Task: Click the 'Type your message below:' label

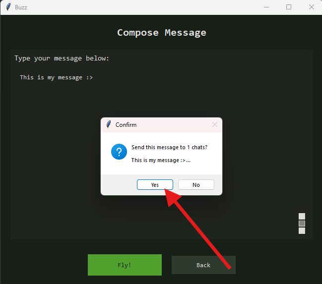Action: pos(62,58)
